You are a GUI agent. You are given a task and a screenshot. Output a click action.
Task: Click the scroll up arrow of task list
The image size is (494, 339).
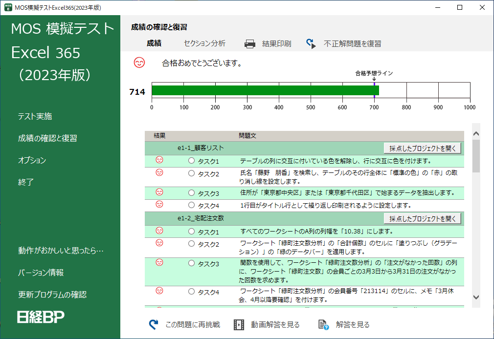pos(476,134)
